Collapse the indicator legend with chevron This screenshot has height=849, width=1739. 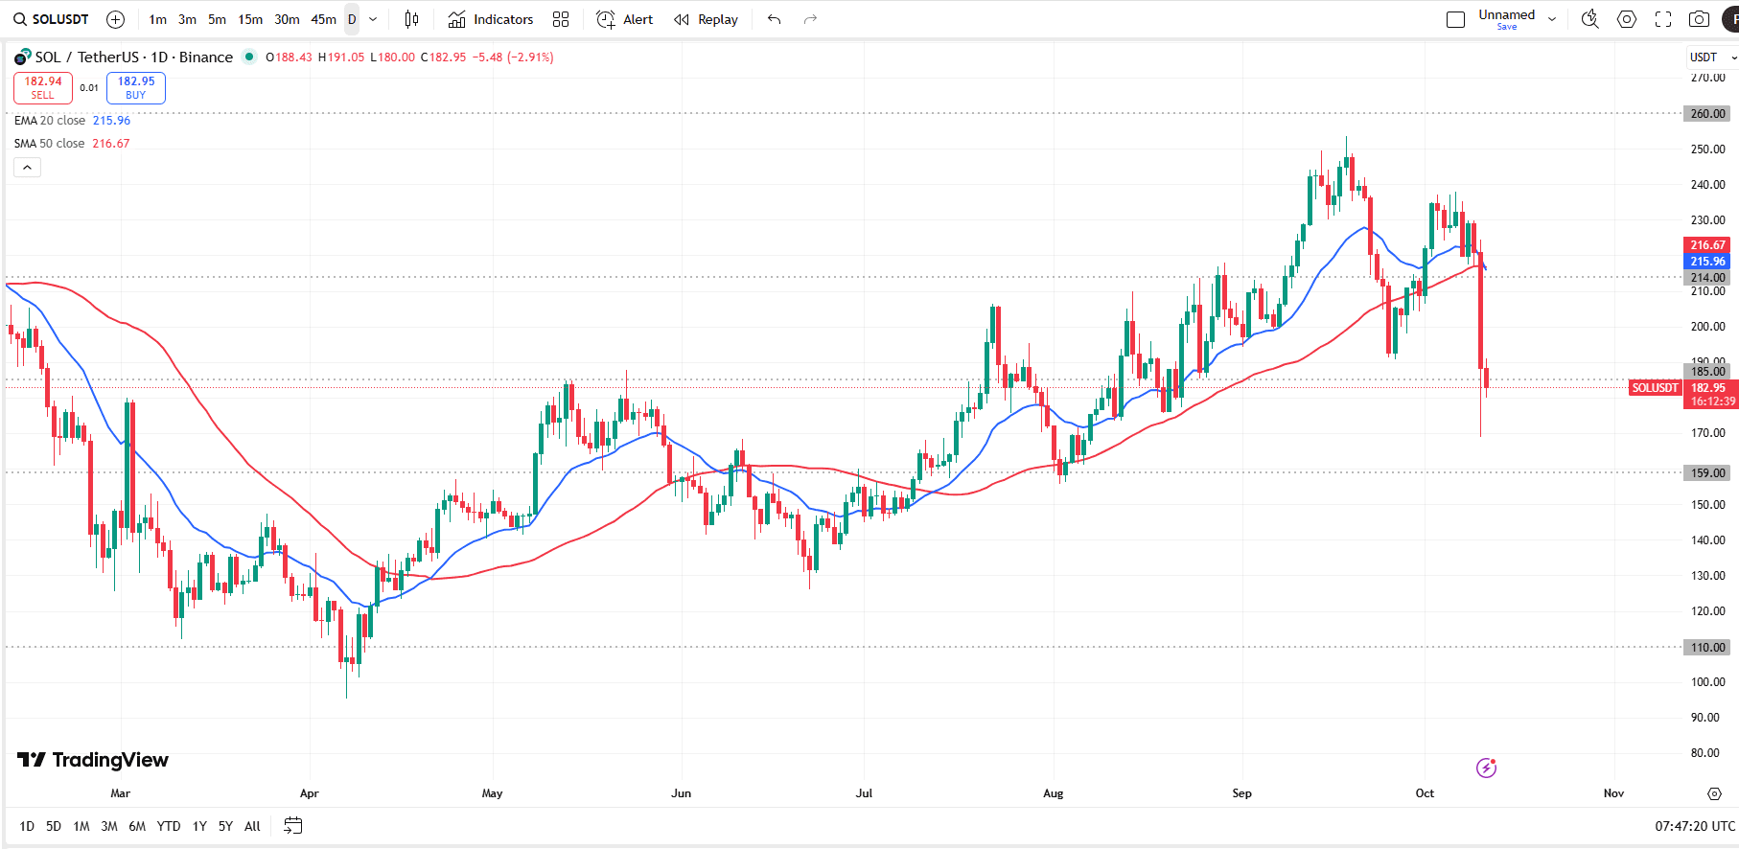pyautogui.click(x=28, y=168)
